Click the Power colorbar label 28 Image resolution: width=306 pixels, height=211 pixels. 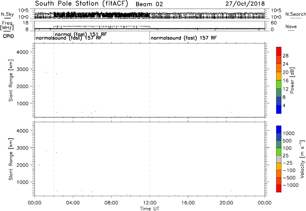coord(285,56)
